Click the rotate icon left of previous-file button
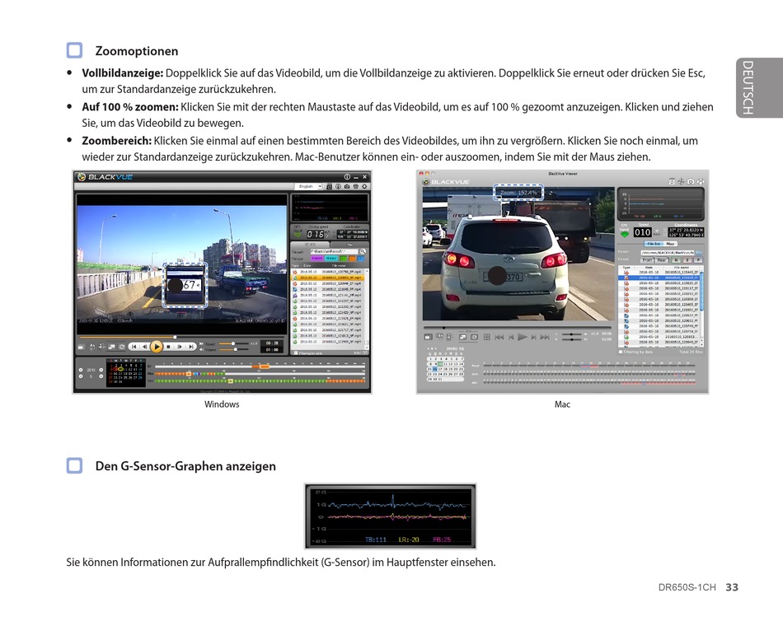The width and height of the screenshot is (783, 626). [x=122, y=347]
